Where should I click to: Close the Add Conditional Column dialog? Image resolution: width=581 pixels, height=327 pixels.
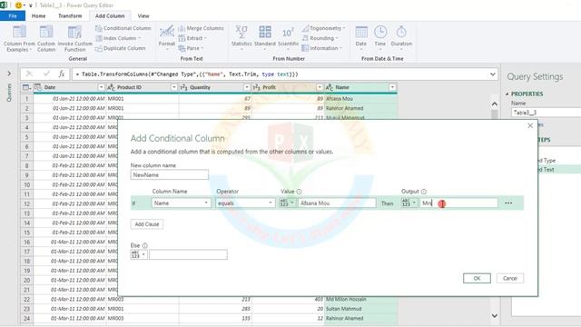530,125
